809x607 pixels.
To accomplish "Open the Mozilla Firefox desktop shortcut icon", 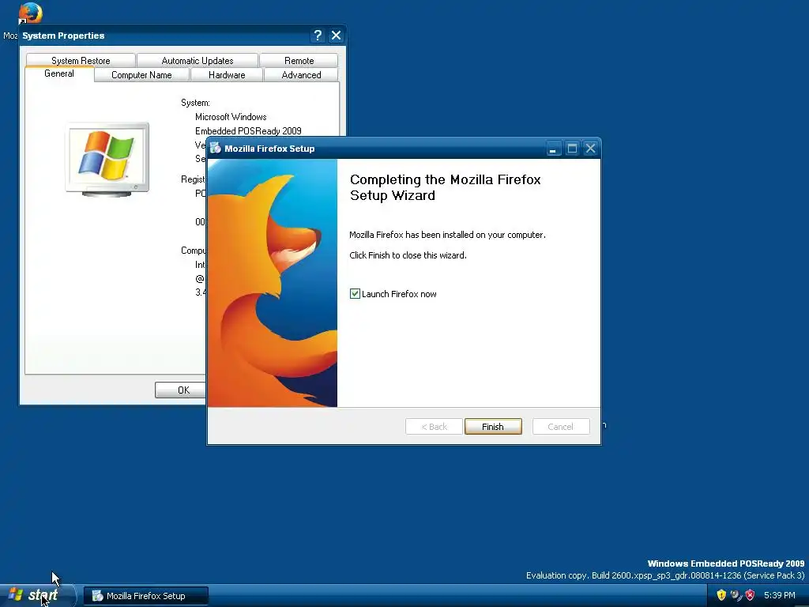I will [30, 13].
